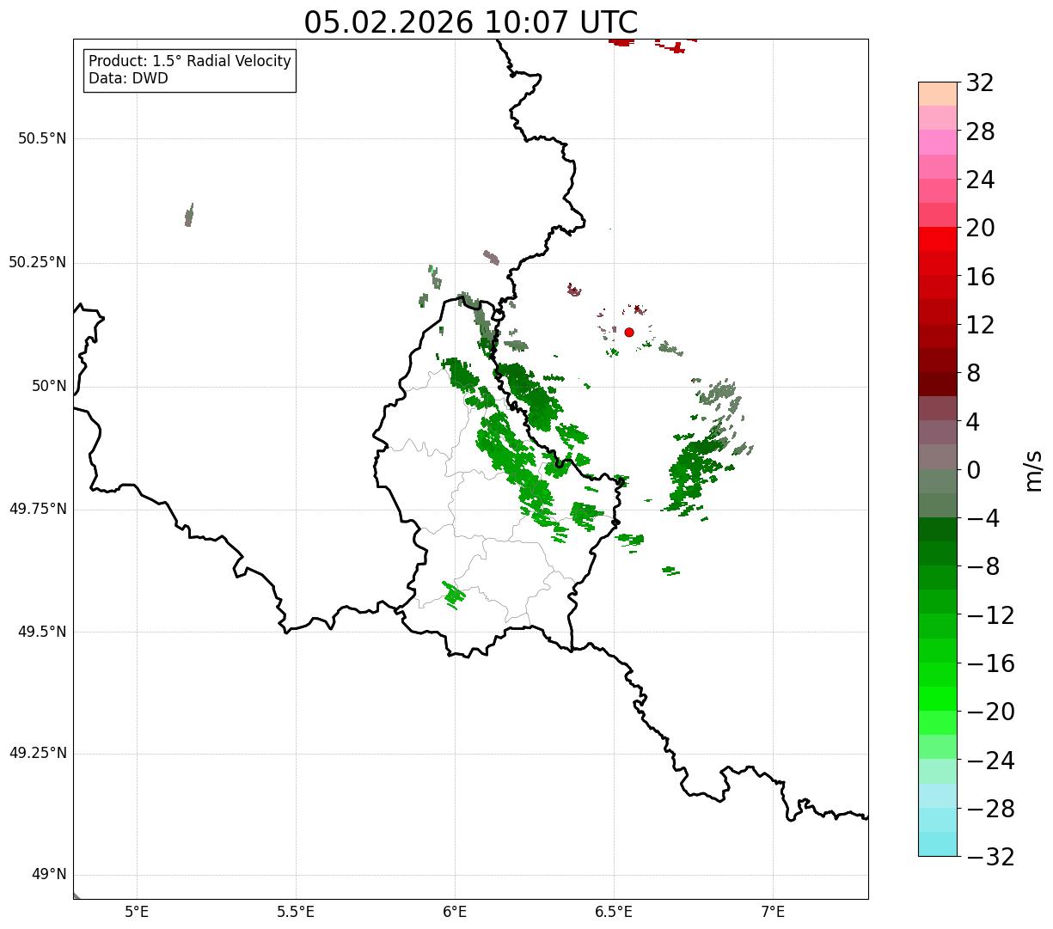
Task: Click the '50.25°N' latitude label
Action: (38, 262)
